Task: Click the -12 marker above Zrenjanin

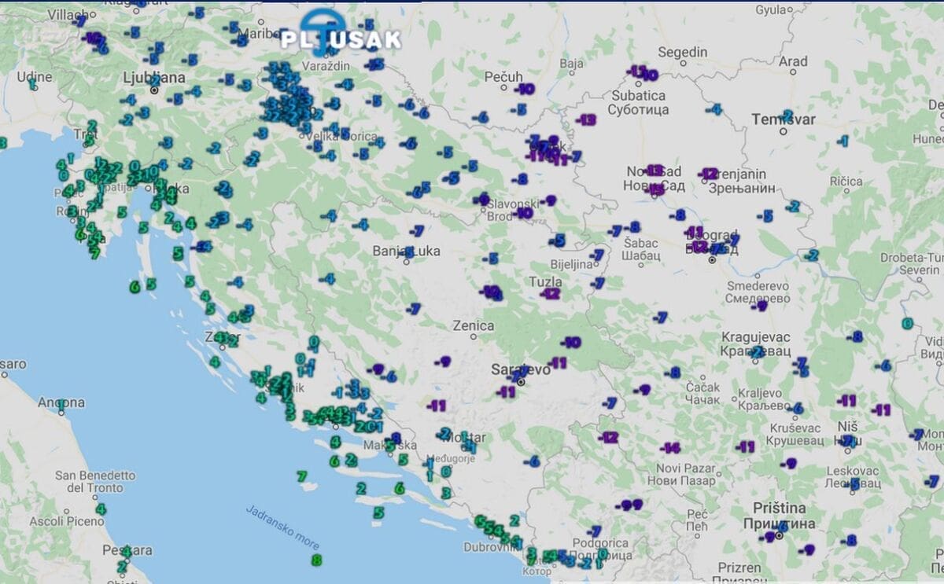Action: pyautogui.click(x=708, y=174)
